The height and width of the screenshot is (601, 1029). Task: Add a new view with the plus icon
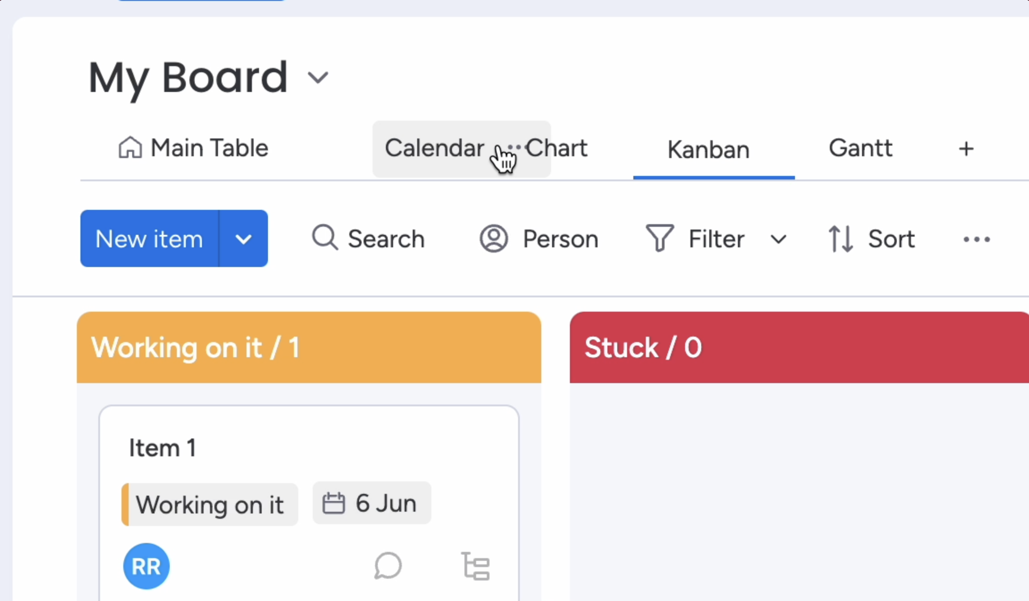(965, 149)
